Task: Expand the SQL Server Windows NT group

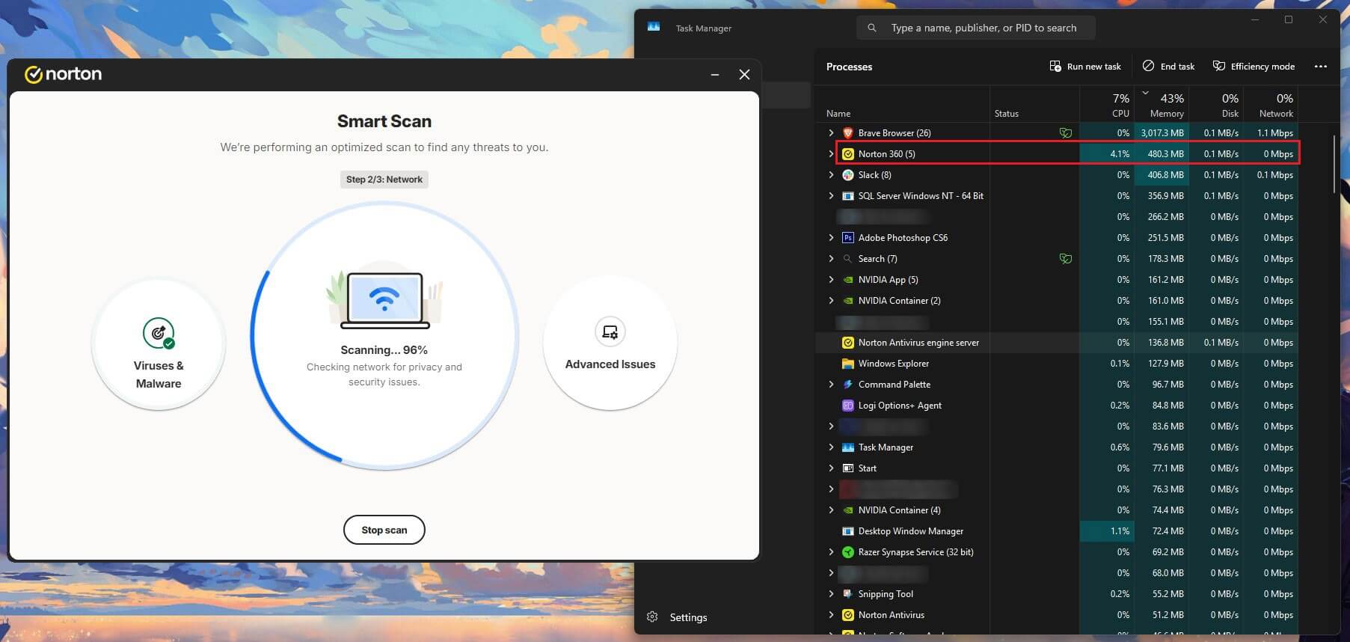Action: pos(831,196)
